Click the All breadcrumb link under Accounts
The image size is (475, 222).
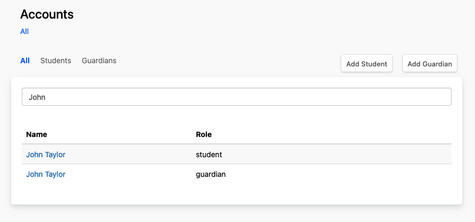pyautogui.click(x=24, y=31)
